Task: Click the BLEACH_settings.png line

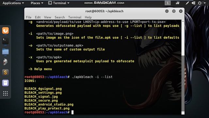Action: click(43, 92)
